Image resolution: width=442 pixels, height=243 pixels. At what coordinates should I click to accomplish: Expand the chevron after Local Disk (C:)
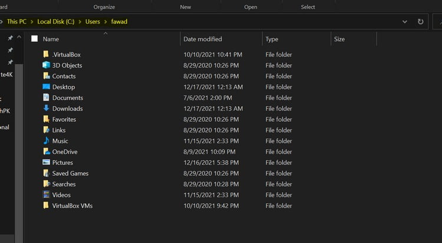[x=80, y=22]
